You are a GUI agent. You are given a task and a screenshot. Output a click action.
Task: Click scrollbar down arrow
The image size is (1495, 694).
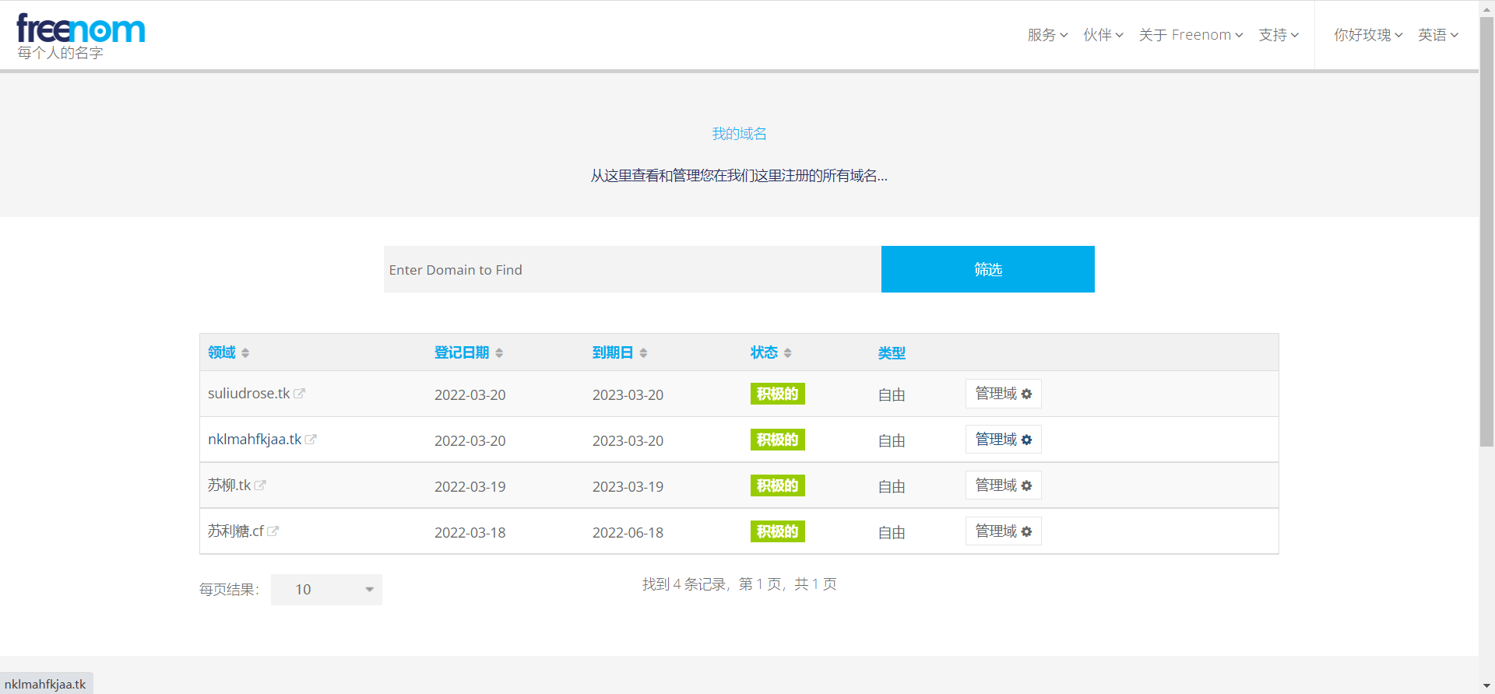tap(1487, 686)
